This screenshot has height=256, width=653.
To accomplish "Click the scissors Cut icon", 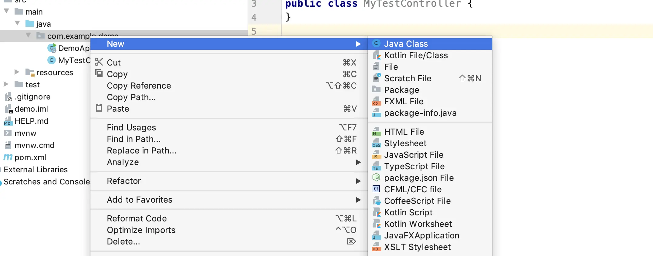I will pos(99,62).
